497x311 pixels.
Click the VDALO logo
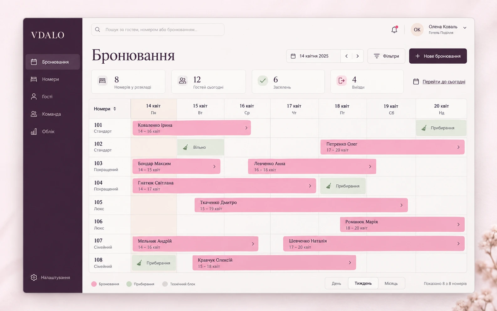click(x=48, y=35)
